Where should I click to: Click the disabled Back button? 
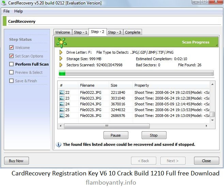(x=144, y=161)
